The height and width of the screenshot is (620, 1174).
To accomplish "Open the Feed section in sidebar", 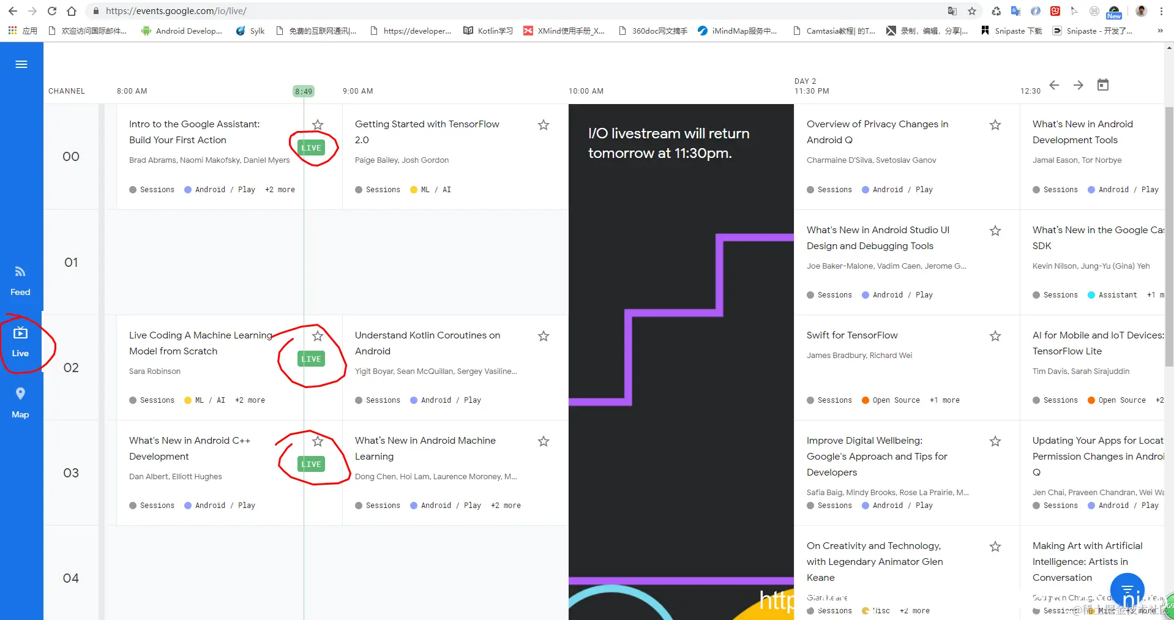I will coord(20,280).
